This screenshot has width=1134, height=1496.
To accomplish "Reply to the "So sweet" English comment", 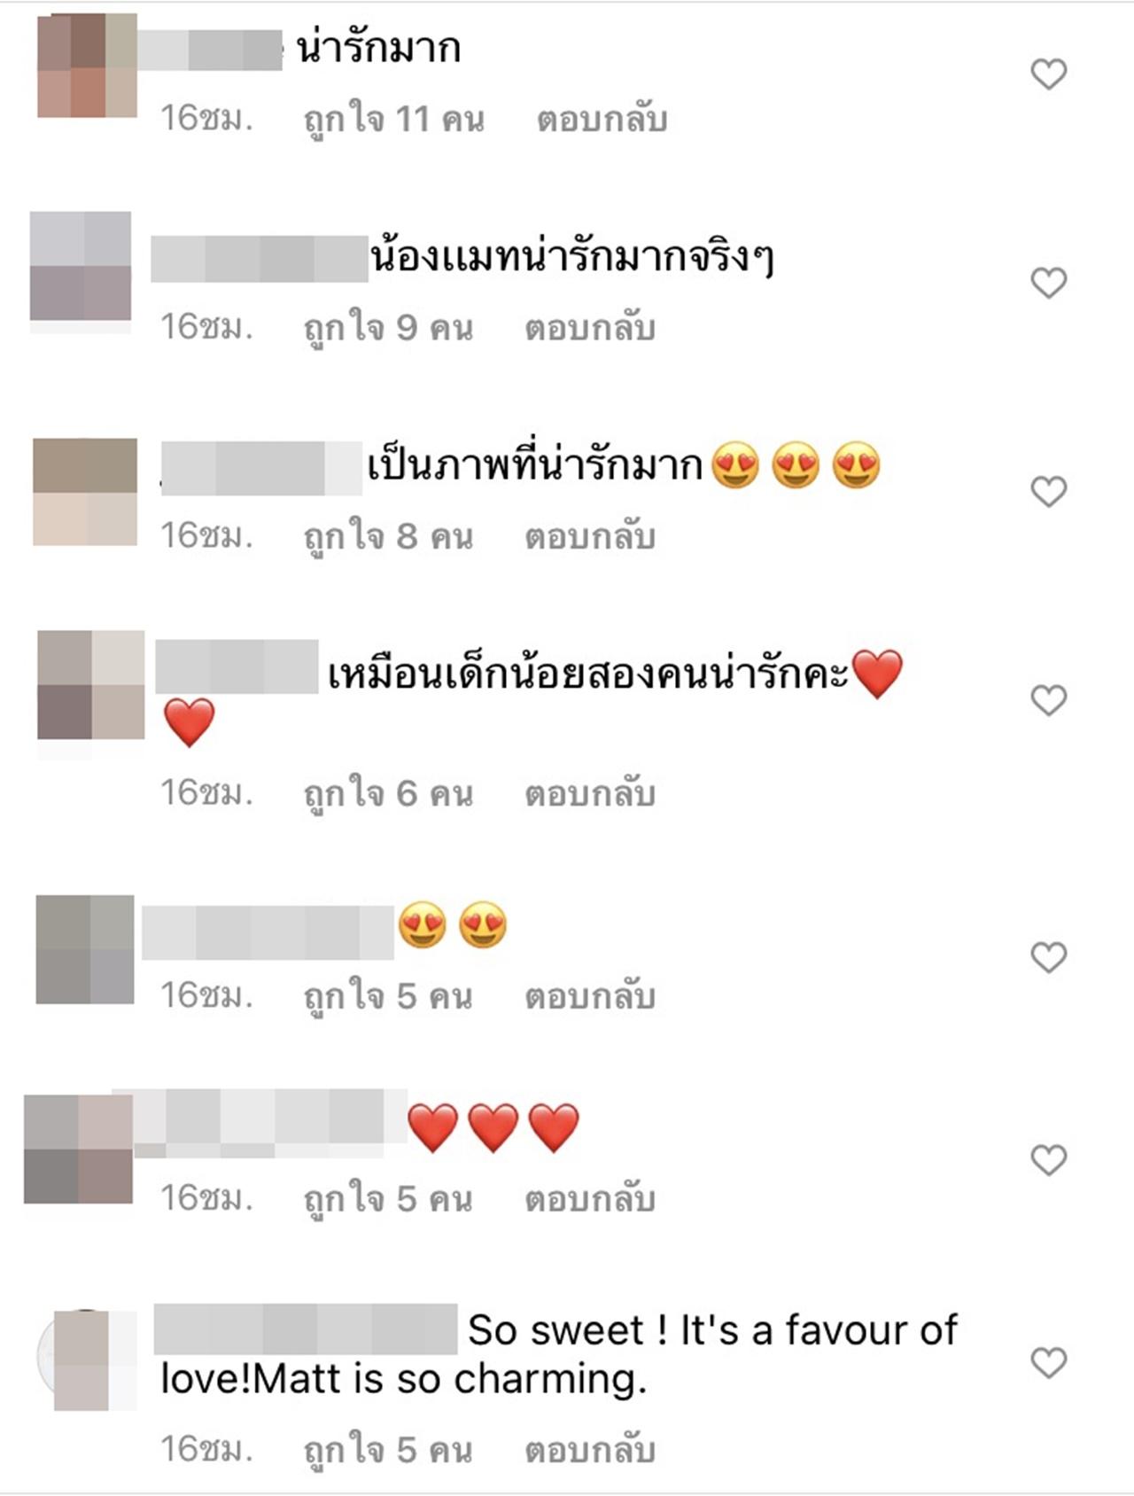I will pos(590,1450).
